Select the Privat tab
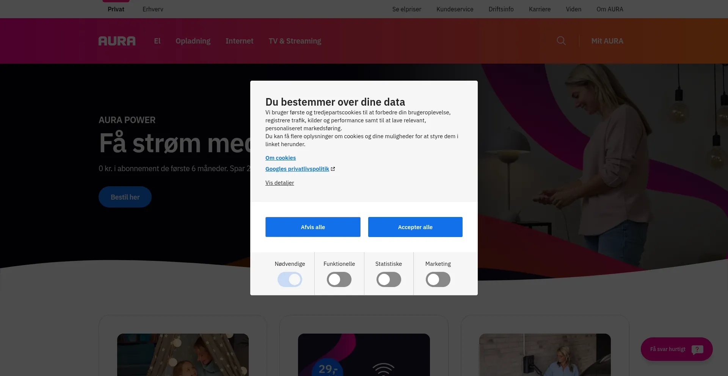Viewport: 728px width, 376px height. 116,9
